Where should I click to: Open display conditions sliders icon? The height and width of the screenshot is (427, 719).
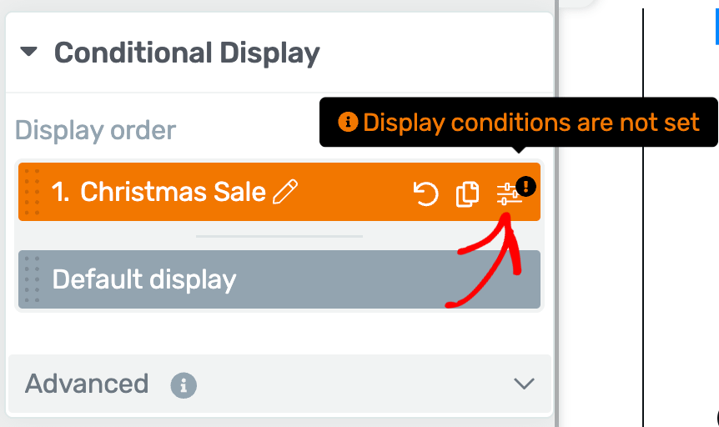click(509, 194)
